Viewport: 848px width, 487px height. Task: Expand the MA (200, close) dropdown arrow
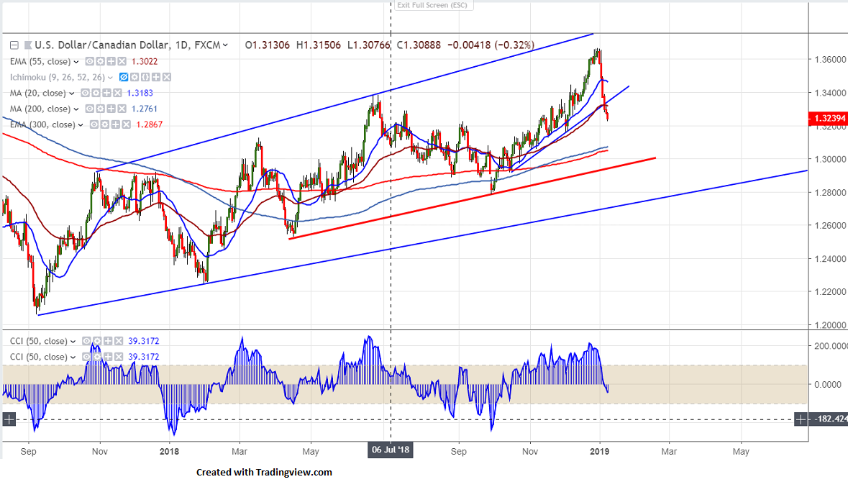[x=76, y=109]
